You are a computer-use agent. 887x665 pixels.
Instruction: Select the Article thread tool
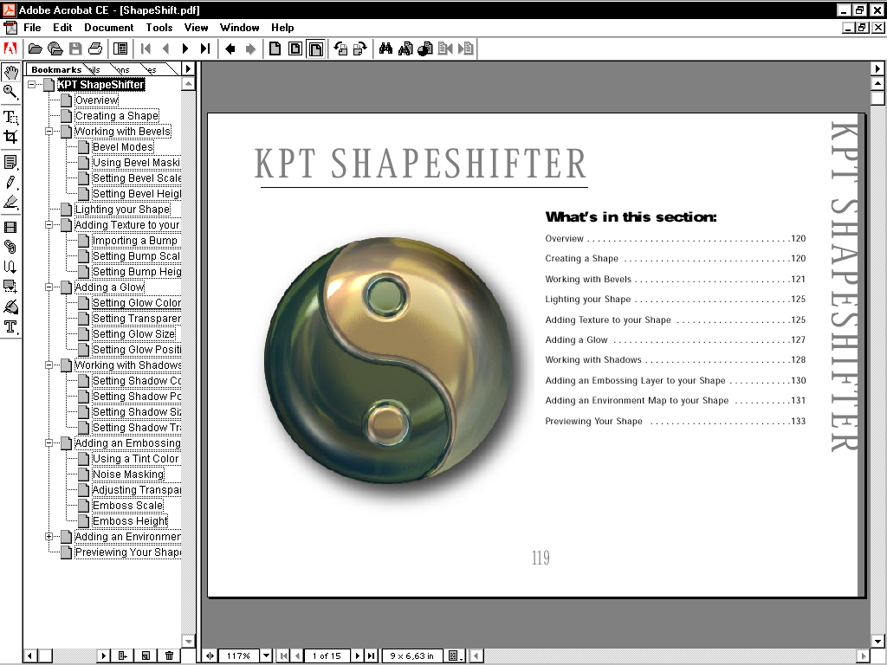[x=10, y=267]
